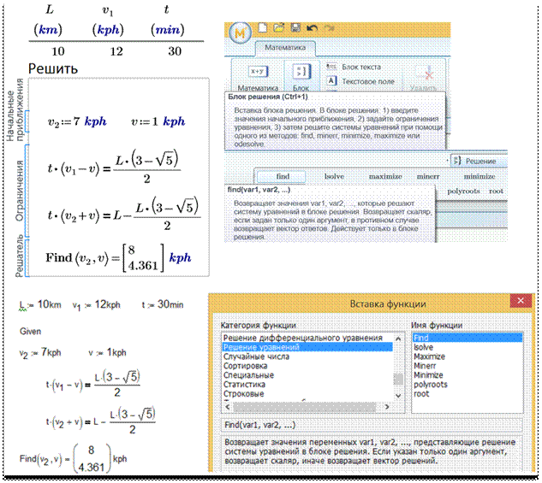Choose the root function in ribbon
This screenshot has width=542, height=483.
click(496, 191)
